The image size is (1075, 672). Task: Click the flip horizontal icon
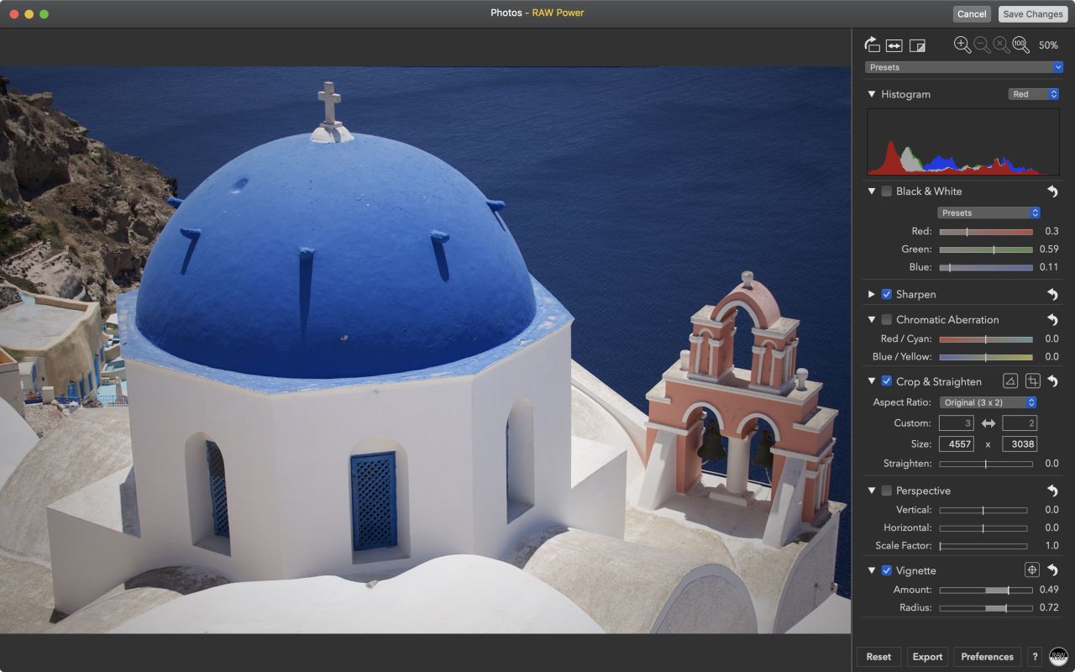894,45
